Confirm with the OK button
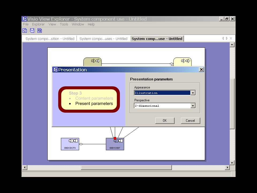The image size is (257, 193). point(165,121)
